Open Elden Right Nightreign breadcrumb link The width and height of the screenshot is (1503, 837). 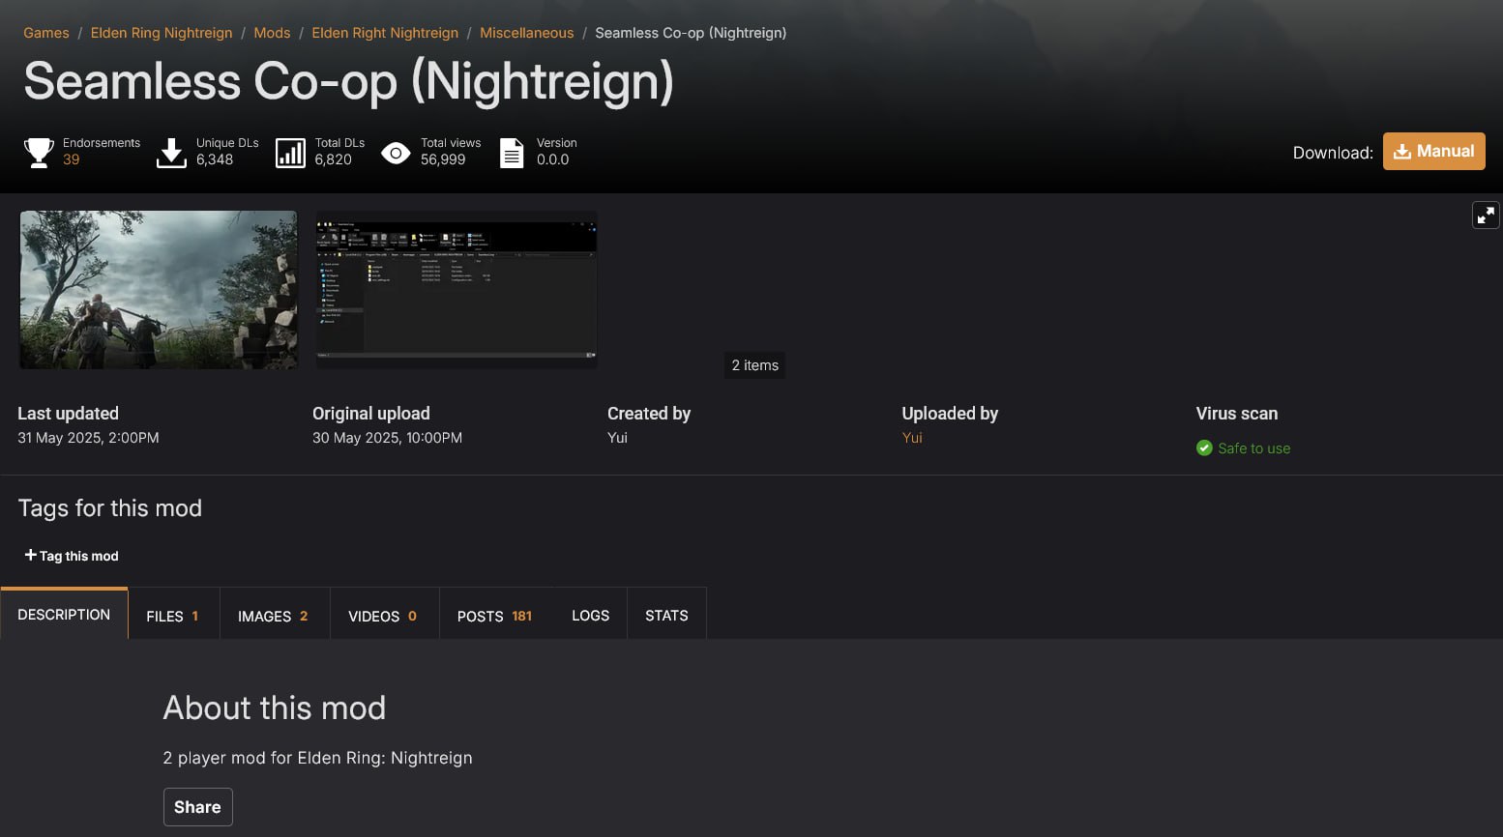click(x=385, y=33)
